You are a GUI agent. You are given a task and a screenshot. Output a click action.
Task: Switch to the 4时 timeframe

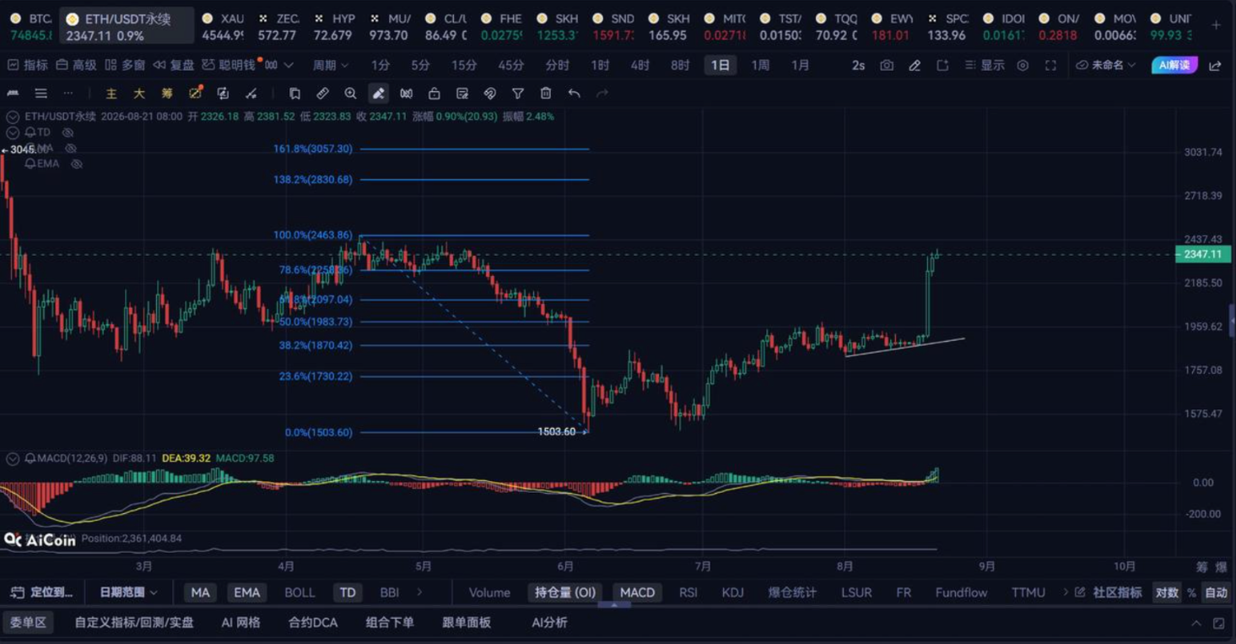640,65
